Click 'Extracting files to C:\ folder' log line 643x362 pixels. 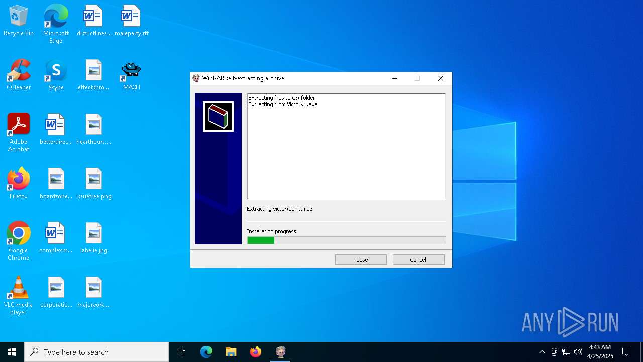pos(282,98)
